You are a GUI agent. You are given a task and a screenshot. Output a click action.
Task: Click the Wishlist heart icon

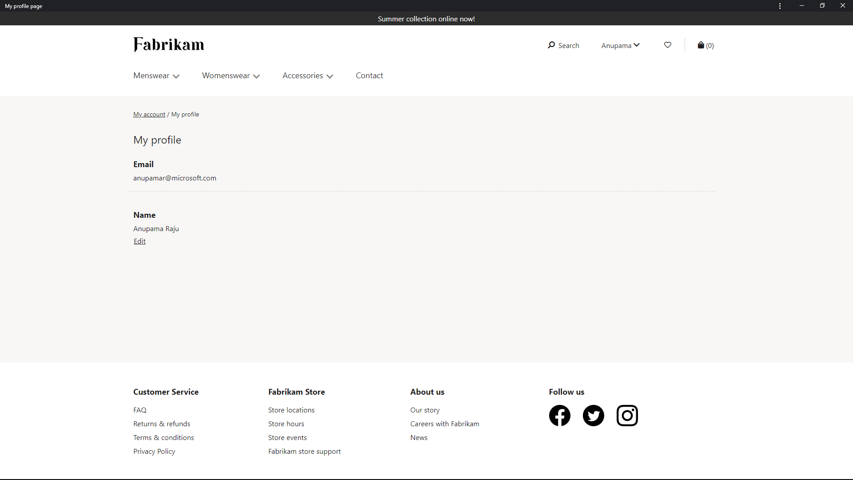667,45
